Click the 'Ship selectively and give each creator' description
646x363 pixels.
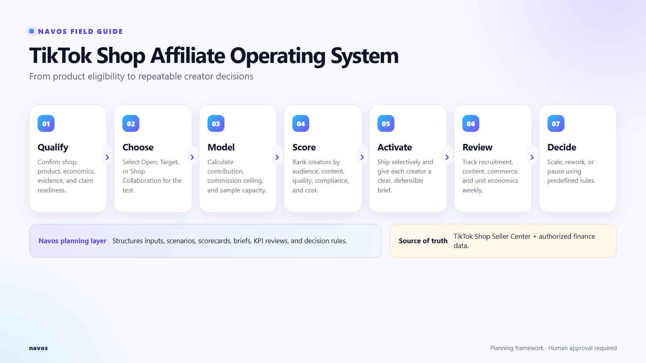pyautogui.click(x=405, y=176)
